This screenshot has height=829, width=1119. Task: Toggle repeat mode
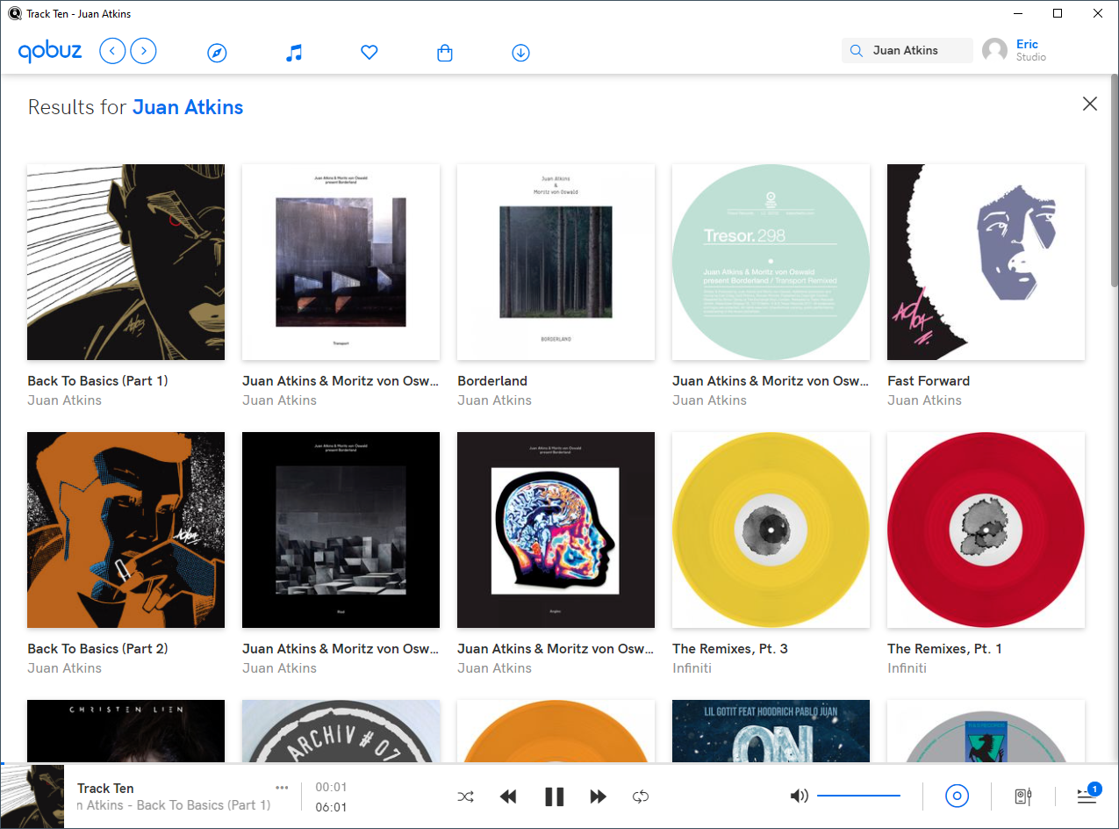[641, 797]
